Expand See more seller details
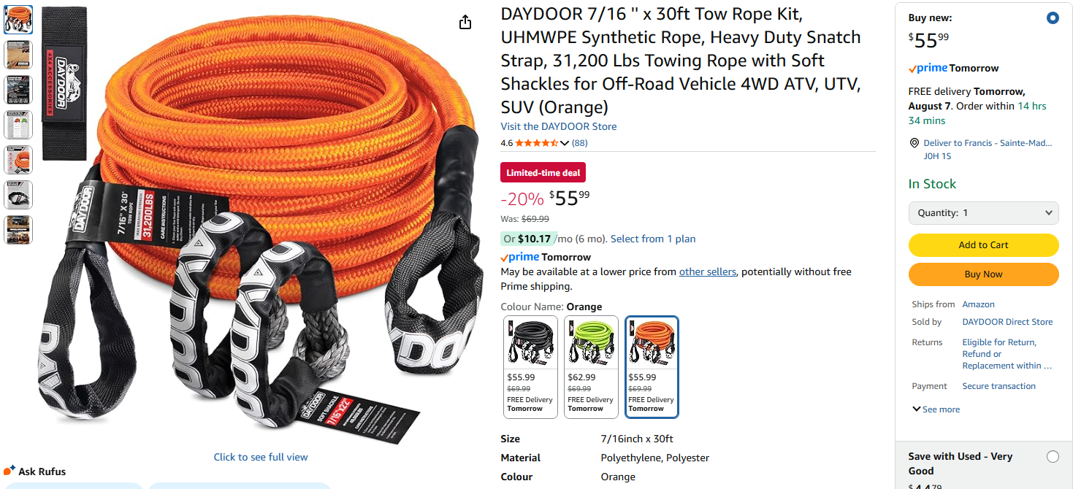 coord(936,409)
